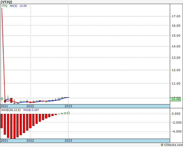Screen dimensions: 183x147
Task: Click the 16.00 price axis label
Action: (176, 26)
